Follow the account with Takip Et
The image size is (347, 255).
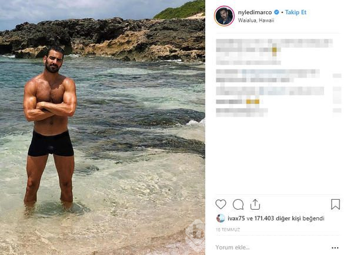point(296,12)
